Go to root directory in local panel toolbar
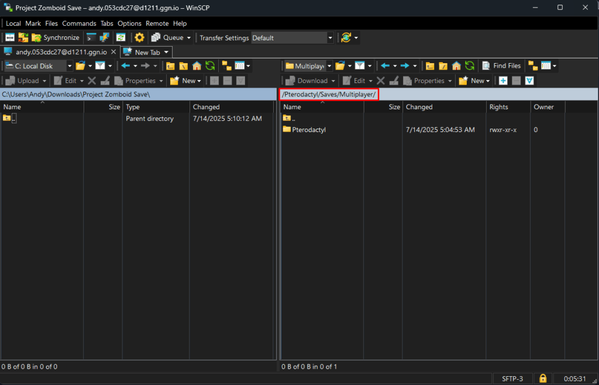The image size is (599, 385). 183,66
